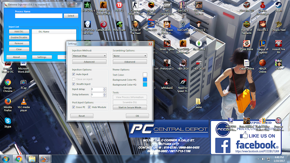Open the NBA2K Online desktop icon

point(262,66)
